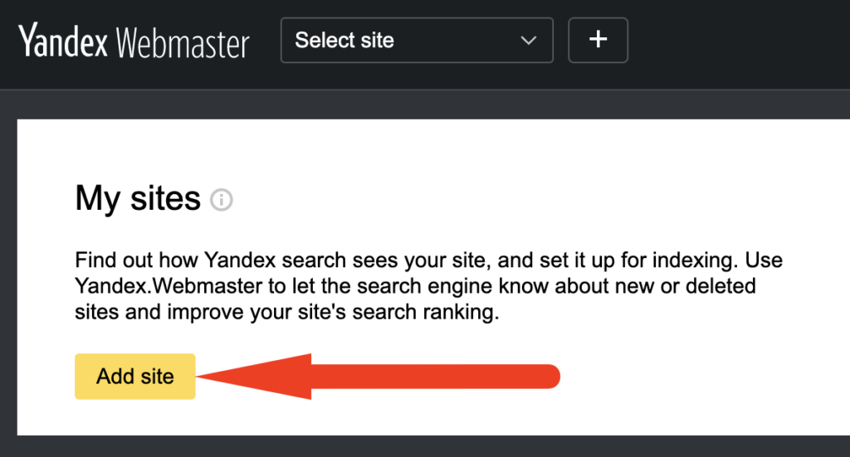Click the chevron arrow in Select site box

(x=529, y=41)
